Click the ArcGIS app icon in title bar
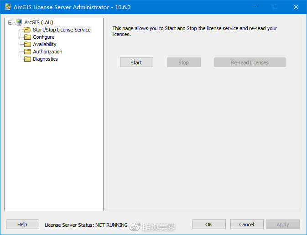The width and height of the screenshot is (307, 235). coord(8,7)
